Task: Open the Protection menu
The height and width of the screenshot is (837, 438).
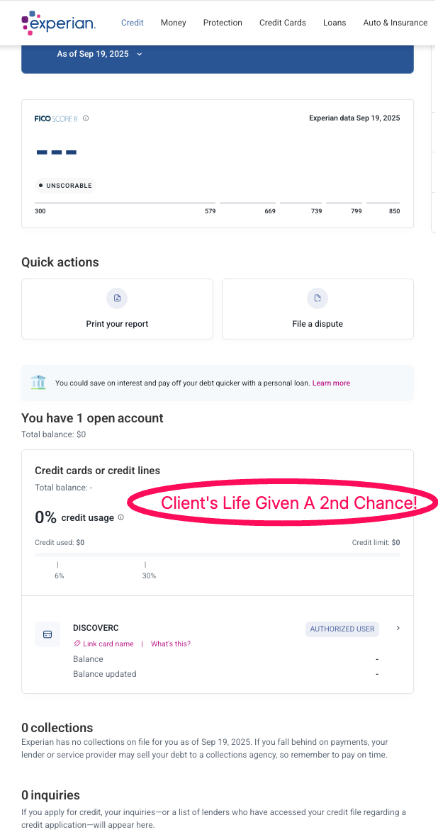Action: [x=223, y=23]
